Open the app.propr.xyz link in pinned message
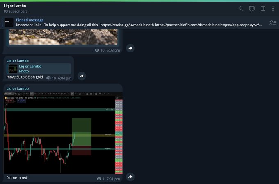The width and height of the screenshot is (279, 184). click(241, 25)
